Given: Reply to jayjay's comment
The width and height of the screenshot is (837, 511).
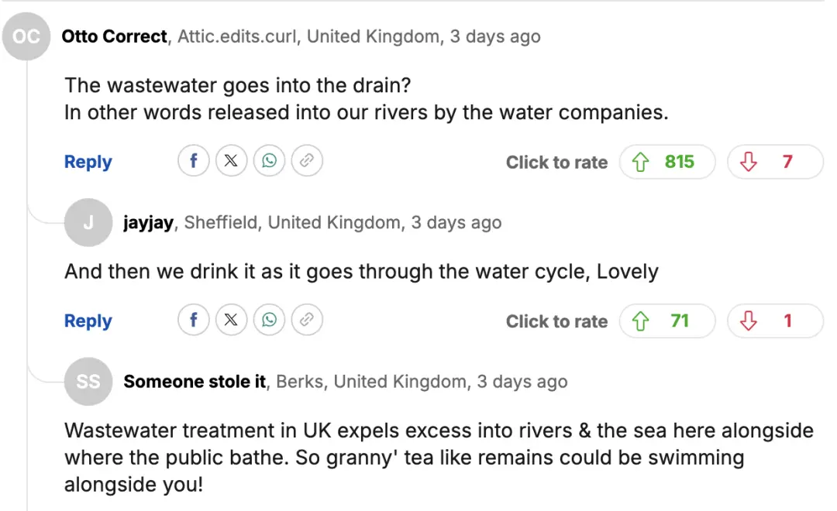Looking at the screenshot, I should [x=88, y=321].
